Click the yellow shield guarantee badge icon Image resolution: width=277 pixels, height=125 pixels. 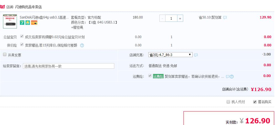click(x=28, y=23)
